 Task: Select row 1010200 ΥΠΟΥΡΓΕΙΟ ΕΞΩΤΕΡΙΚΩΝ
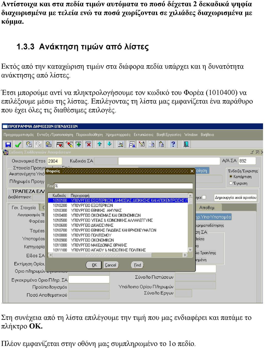[x=118, y=205]
